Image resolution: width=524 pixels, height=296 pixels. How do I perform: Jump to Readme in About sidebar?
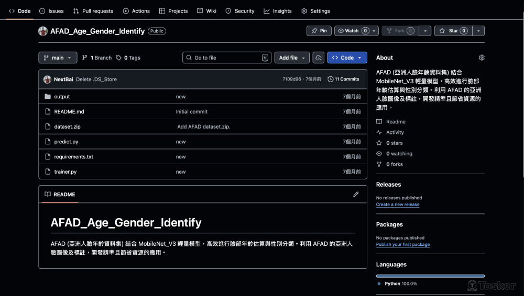point(391,121)
